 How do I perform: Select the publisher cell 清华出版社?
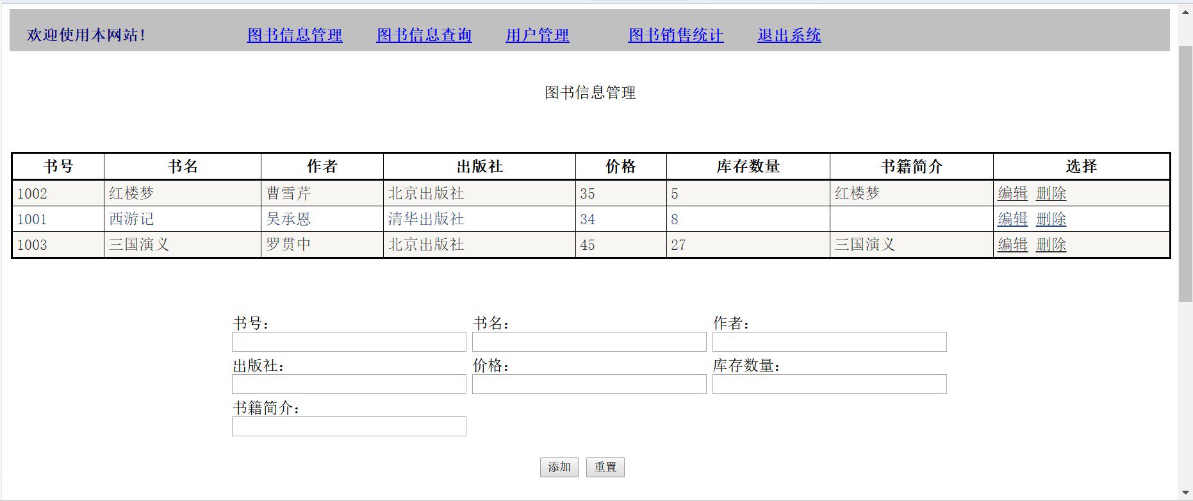click(480, 218)
